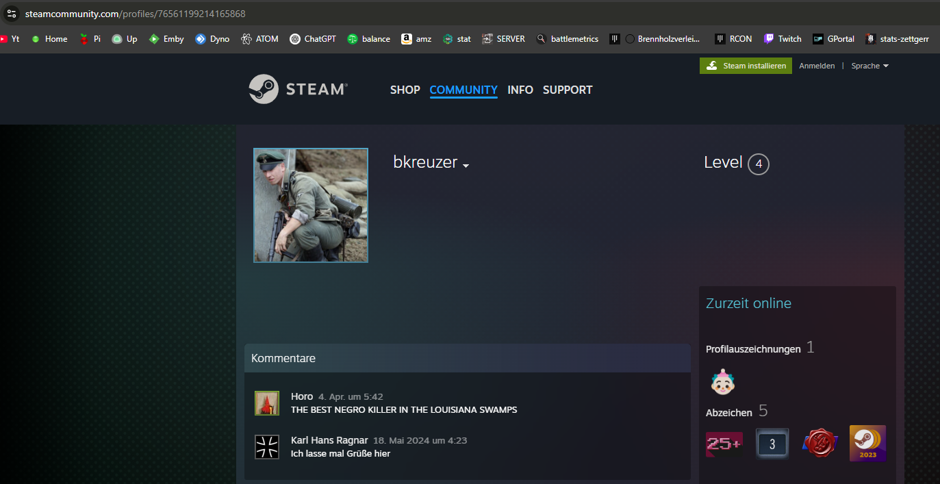Open site information icon in address bar
Viewport: 940px width, 484px height.
coord(11,14)
